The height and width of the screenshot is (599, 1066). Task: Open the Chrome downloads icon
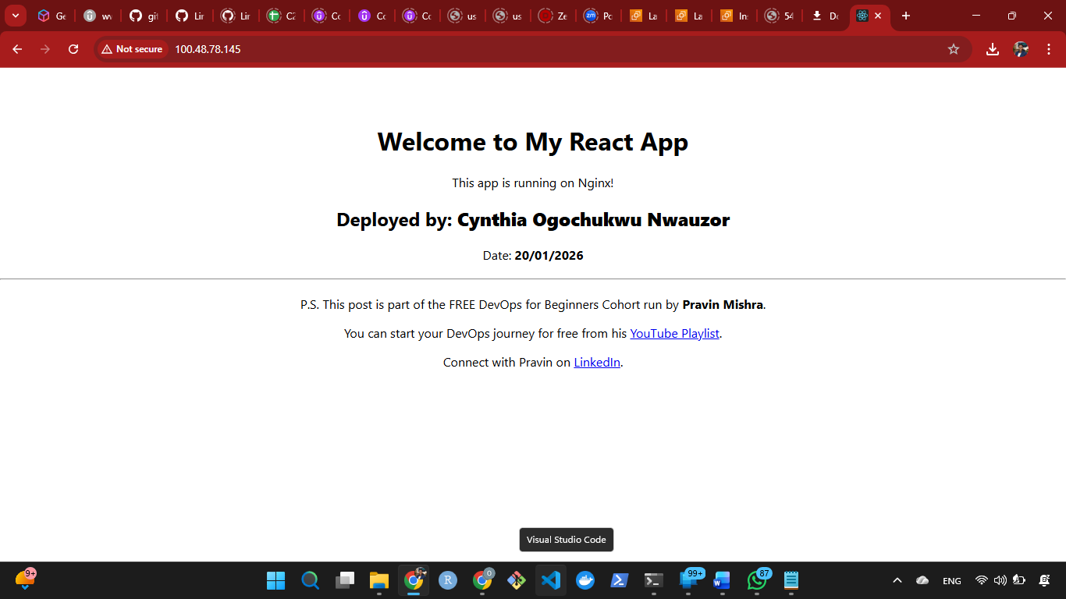(x=993, y=49)
